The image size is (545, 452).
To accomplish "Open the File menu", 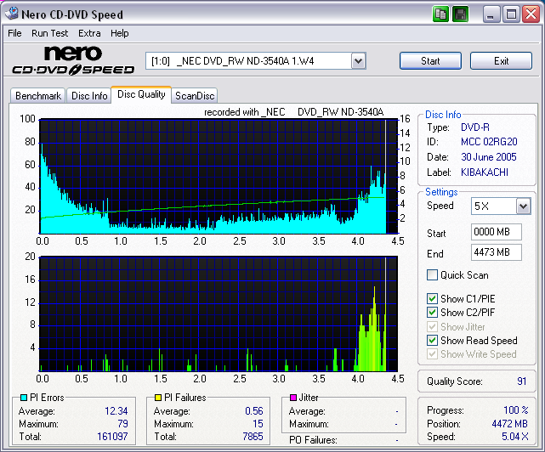I will [x=14, y=33].
